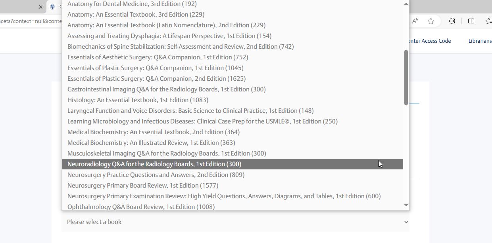
Task: Pick Medical Biochemistry: An Illustrated Review
Action: (x=151, y=143)
